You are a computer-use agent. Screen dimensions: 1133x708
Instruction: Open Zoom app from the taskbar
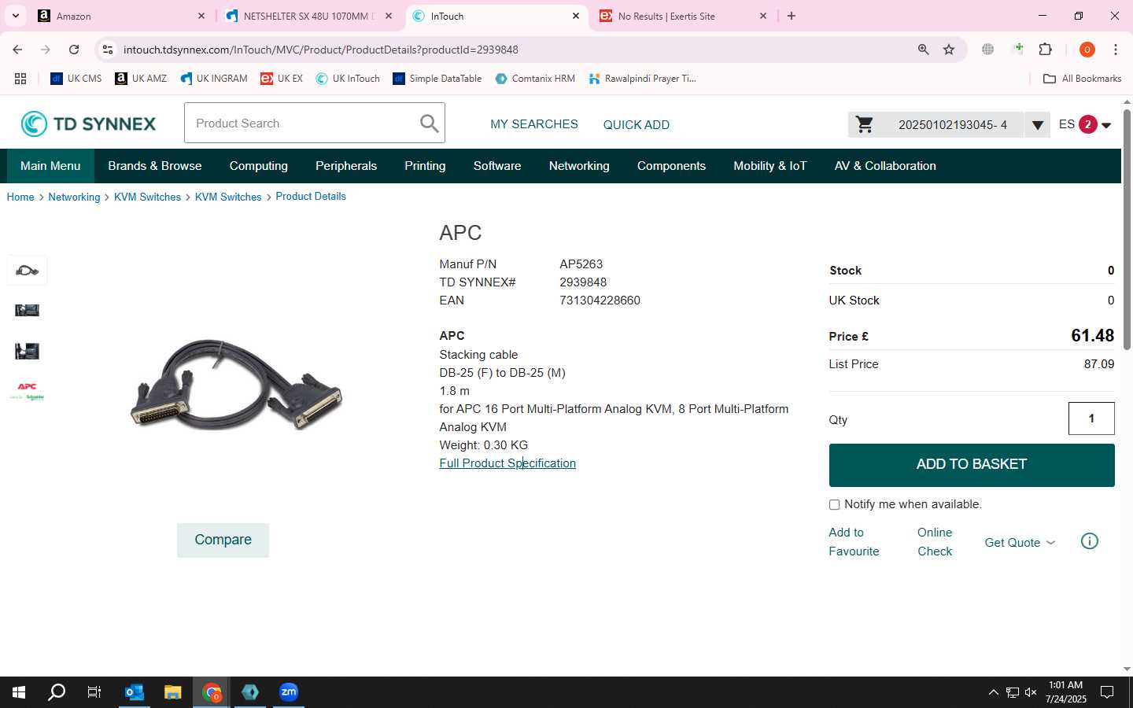(x=289, y=692)
